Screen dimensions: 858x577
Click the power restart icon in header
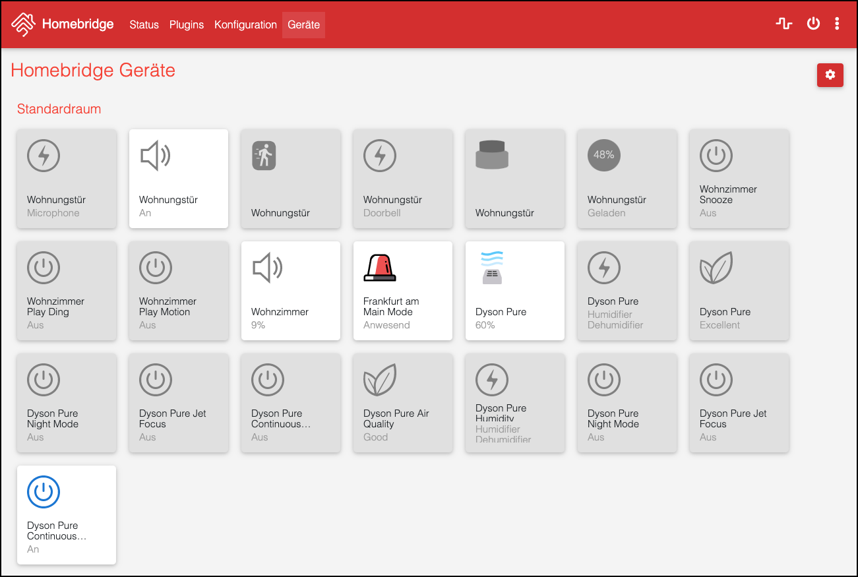tap(813, 24)
